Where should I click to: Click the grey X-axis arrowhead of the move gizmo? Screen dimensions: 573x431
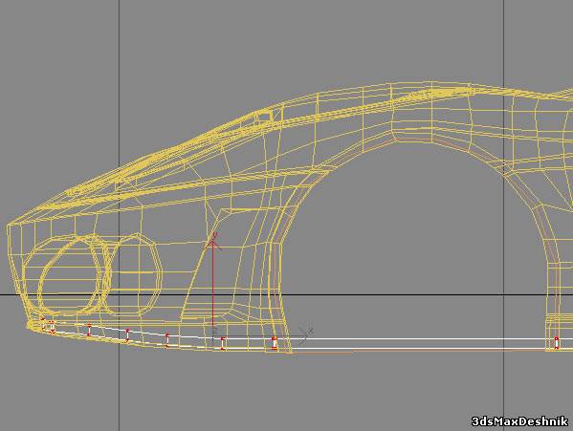coord(303,336)
